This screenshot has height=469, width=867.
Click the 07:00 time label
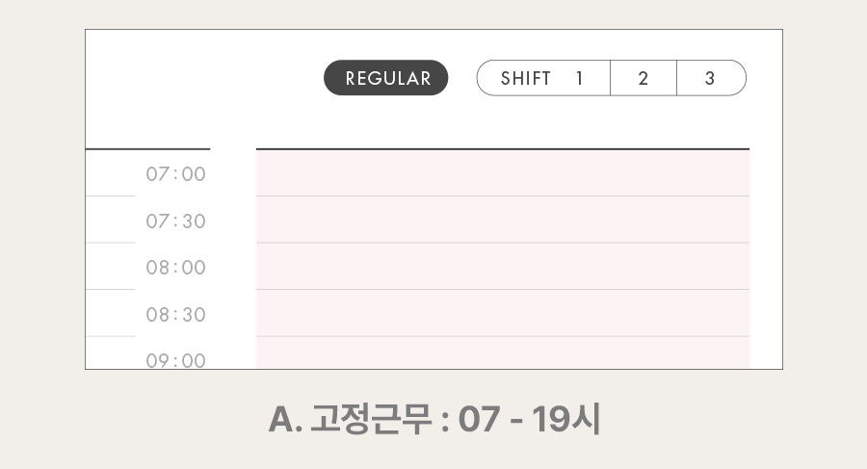pyautogui.click(x=176, y=174)
